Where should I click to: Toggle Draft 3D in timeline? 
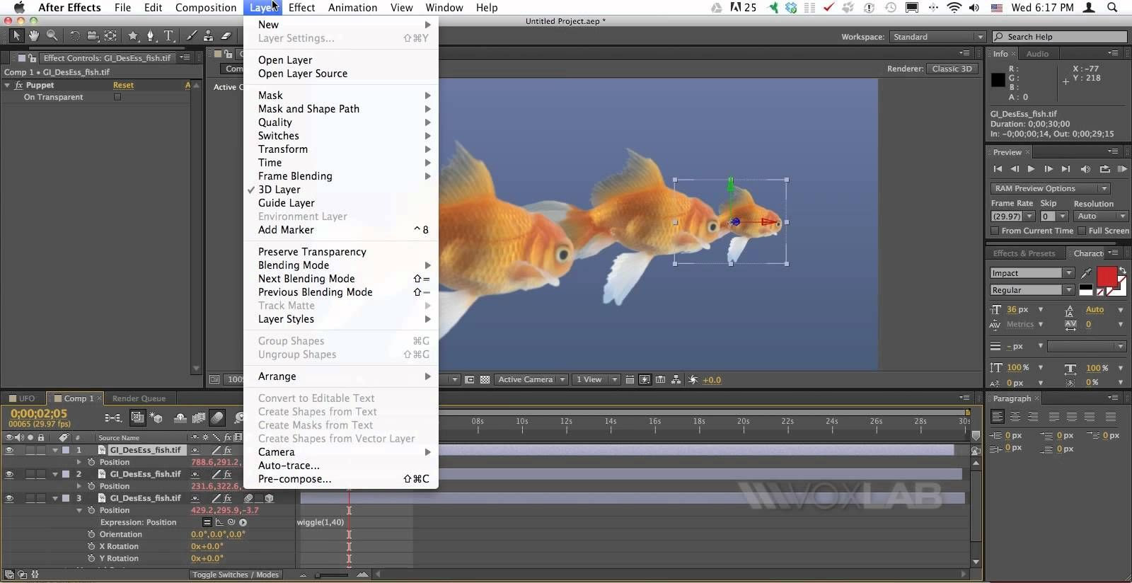[156, 418]
